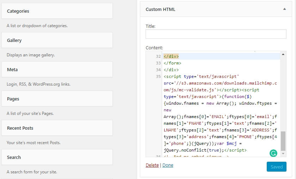The image size is (296, 179).
Task: Click the code editor scrollbar thumb
Action: click(283, 141)
